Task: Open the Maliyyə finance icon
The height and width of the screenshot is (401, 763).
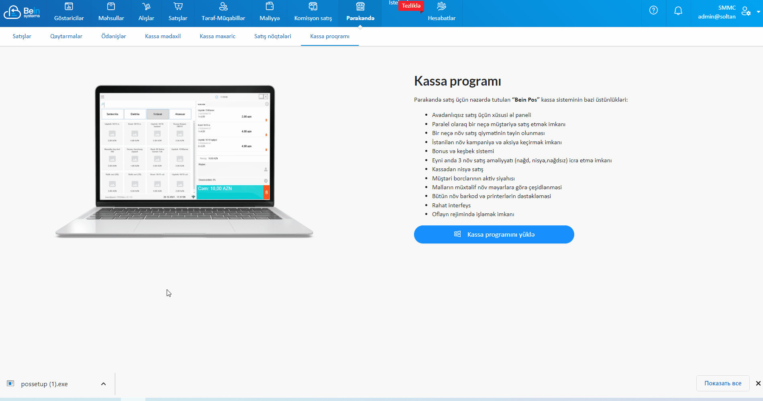Action: point(269,7)
